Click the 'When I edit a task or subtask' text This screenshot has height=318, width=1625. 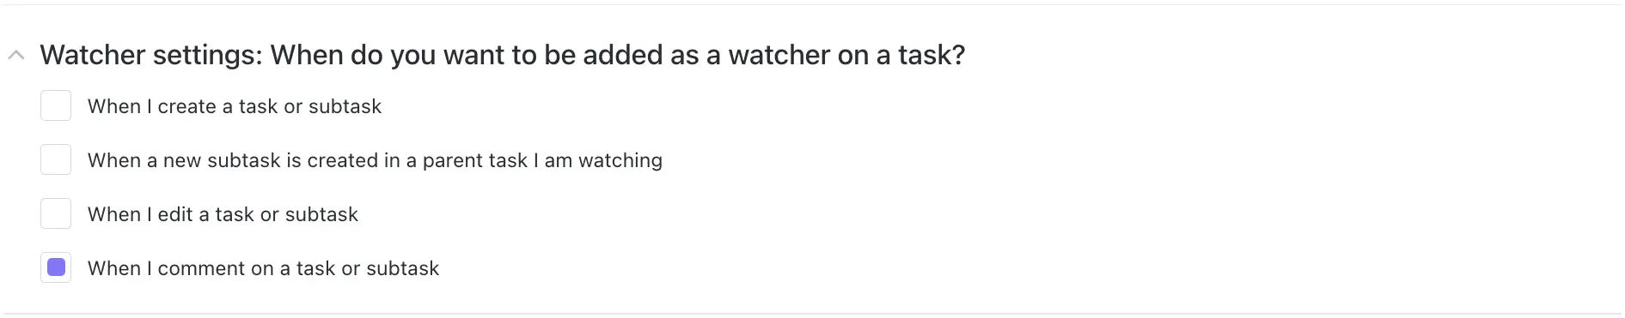tap(223, 214)
